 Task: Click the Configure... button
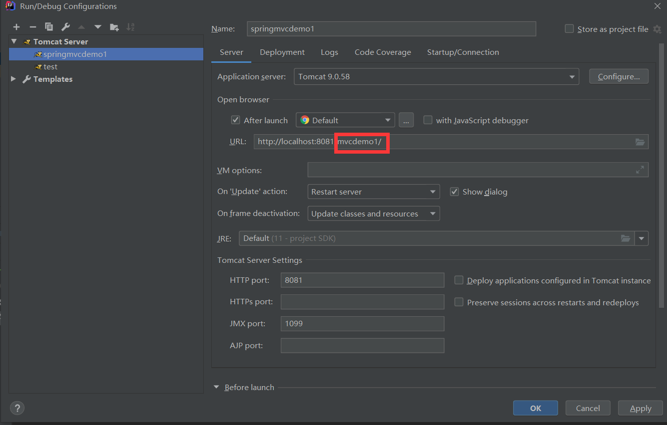pyautogui.click(x=619, y=76)
